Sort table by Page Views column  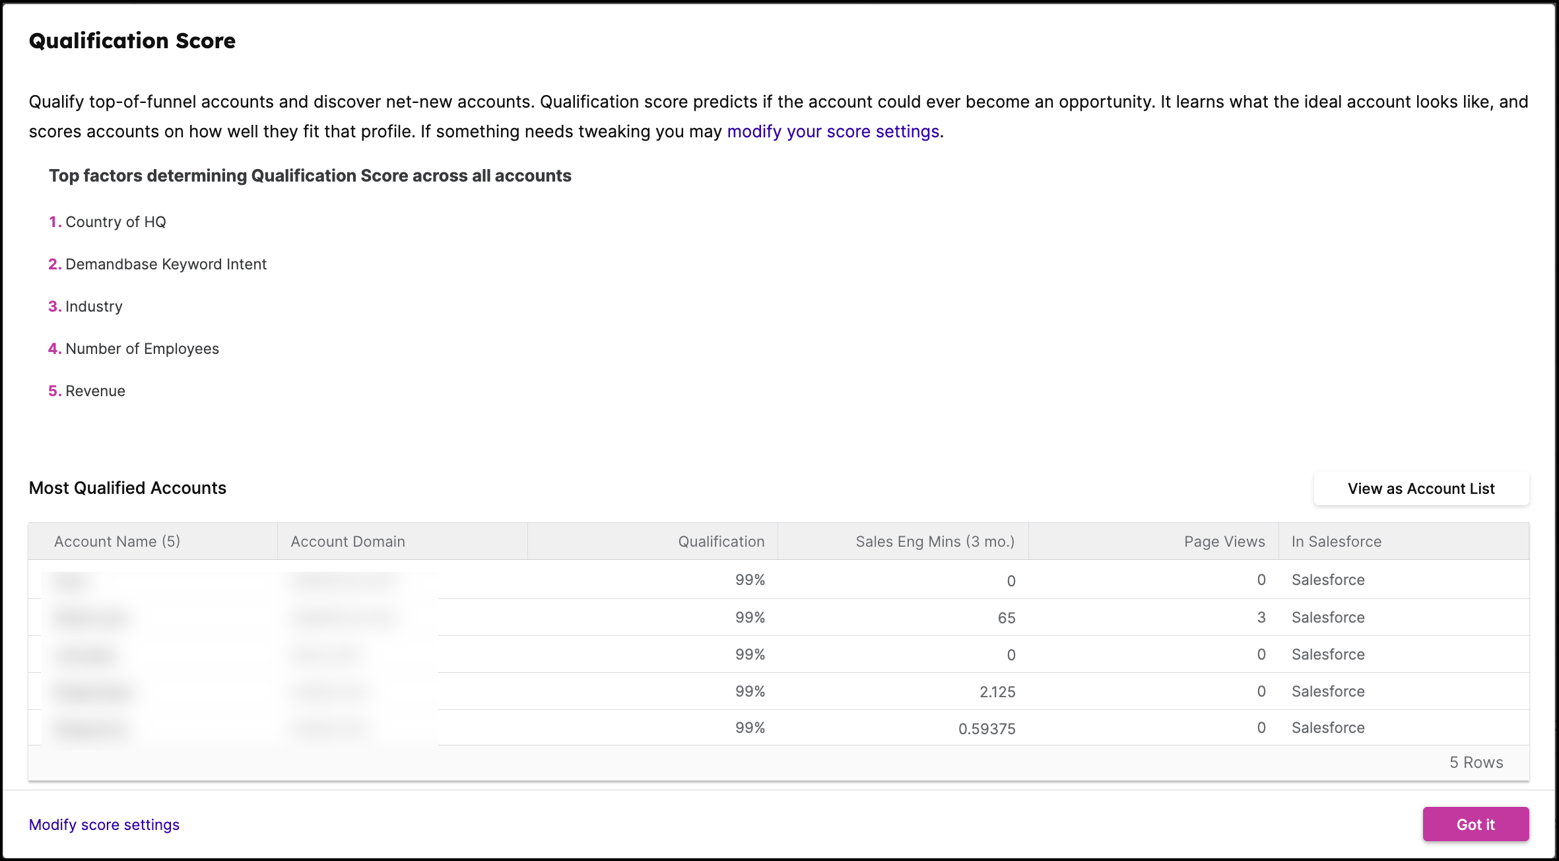pyautogui.click(x=1224, y=541)
